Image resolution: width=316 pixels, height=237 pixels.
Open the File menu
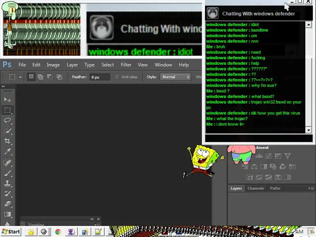pos(22,65)
